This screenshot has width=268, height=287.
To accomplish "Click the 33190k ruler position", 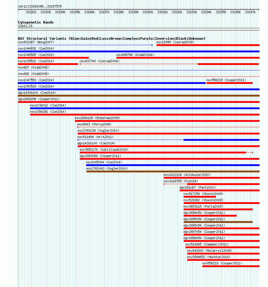I will tap(148, 12).
